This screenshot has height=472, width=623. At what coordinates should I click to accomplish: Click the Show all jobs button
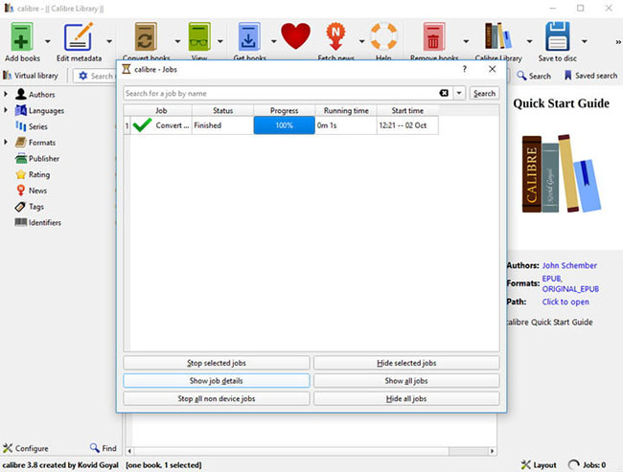(x=406, y=381)
